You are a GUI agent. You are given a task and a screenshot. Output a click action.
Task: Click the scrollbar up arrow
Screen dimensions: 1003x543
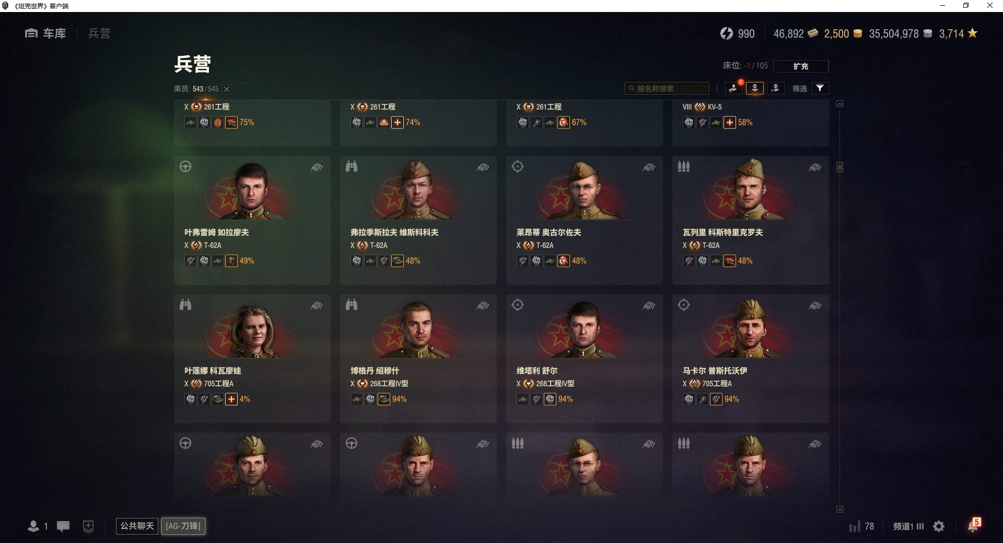click(x=839, y=104)
